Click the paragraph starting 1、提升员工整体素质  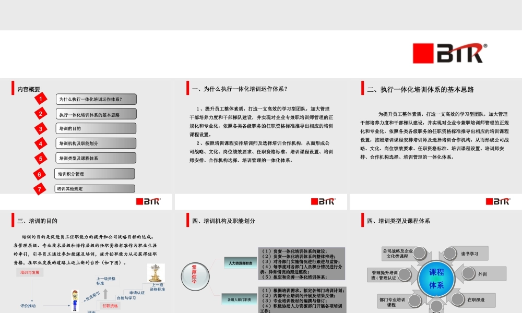262,122
